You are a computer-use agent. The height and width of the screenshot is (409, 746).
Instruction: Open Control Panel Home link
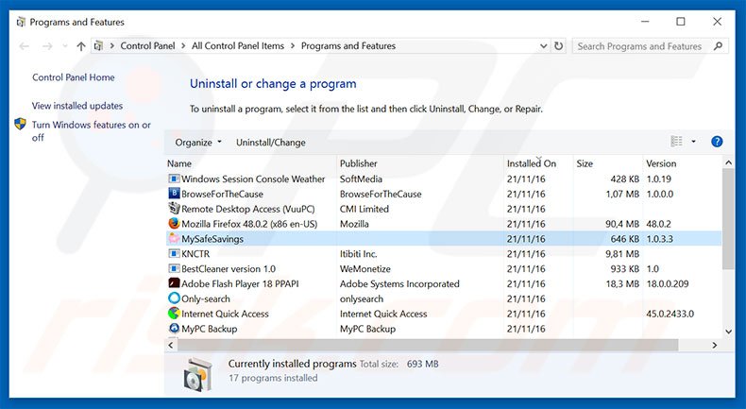point(74,77)
